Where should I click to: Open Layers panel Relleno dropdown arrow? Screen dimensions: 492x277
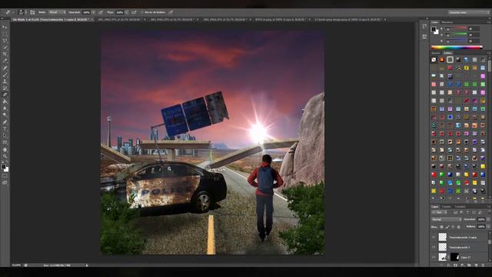[x=488, y=226]
